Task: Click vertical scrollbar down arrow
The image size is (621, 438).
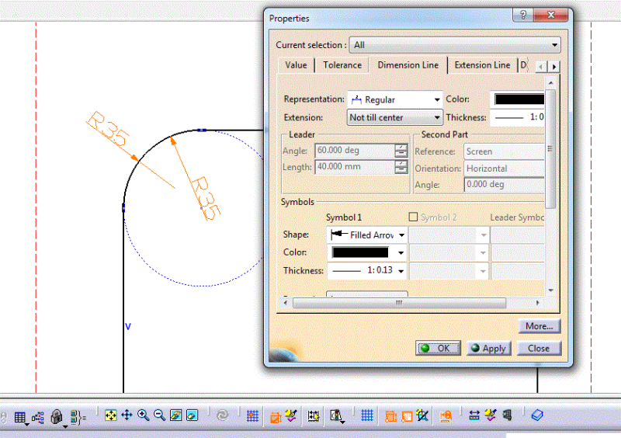Action: pyautogui.click(x=550, y=290)
